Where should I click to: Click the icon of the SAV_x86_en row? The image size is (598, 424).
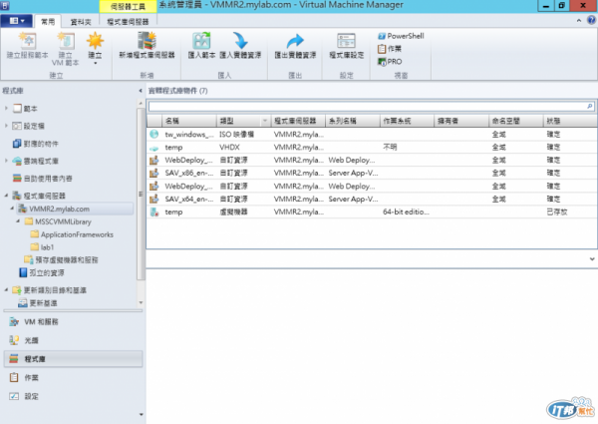(x=154, y=173)
